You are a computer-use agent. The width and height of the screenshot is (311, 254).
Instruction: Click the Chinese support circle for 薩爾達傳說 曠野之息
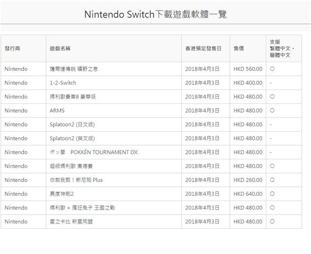[272, 69]
